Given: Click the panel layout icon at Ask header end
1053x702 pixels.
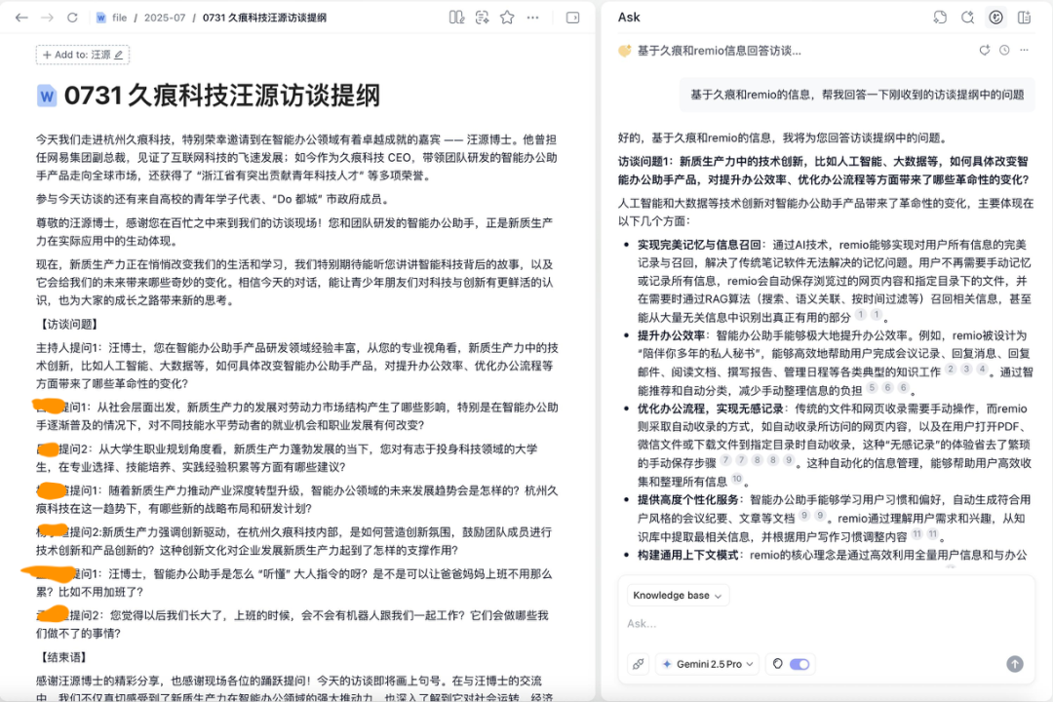Looking at the screenshot, I should tap(1024, 18).
